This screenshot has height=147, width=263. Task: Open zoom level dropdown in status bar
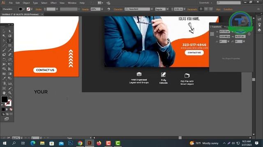pos(21,138)
